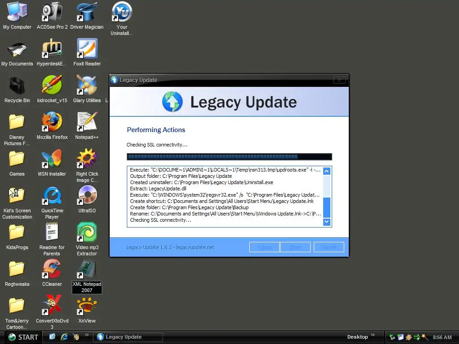Expand the Quick Launch overflow chevron
The width and height of the screenshot is (459, 344).
87,335
